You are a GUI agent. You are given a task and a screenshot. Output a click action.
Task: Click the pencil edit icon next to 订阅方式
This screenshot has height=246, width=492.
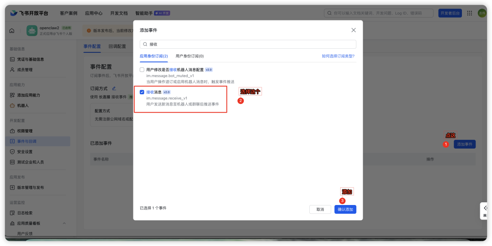pos(114,88)
